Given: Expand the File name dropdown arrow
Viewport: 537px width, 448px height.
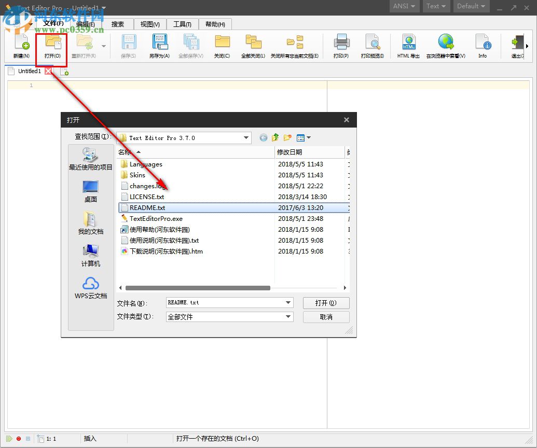Looking at the screenshot, I should point(288,302).
